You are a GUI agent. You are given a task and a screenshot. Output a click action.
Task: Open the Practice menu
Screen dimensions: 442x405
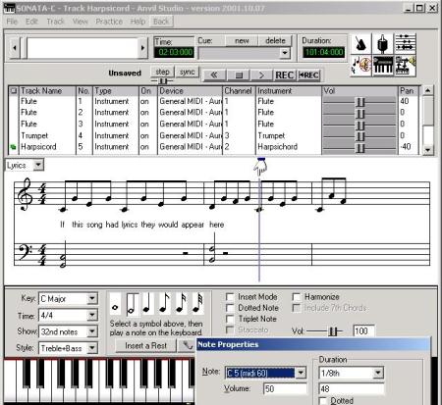pyautogui.click(x=109, y=22)
